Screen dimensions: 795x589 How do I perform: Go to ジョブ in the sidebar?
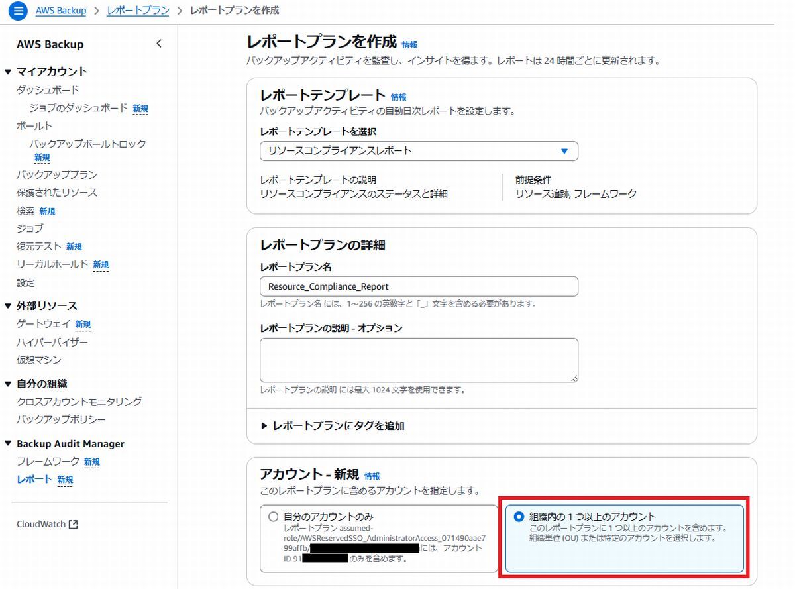coord(30,229)
